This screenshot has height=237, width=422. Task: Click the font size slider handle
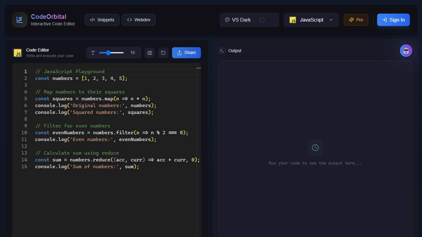click(108, 53)
